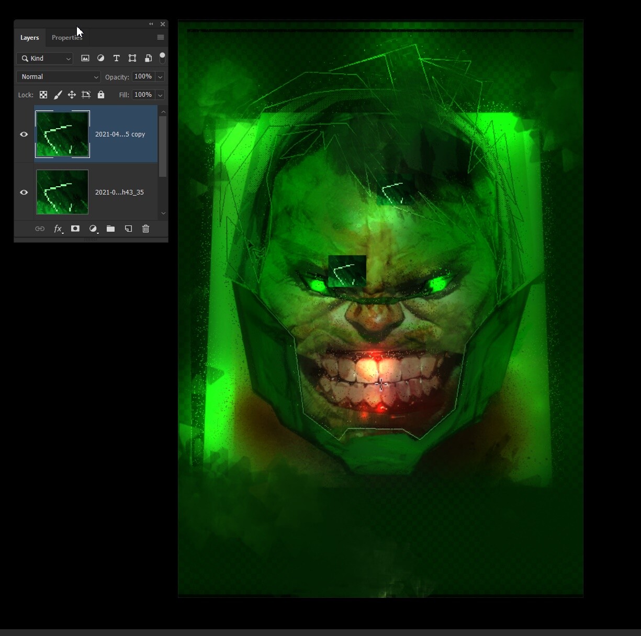Prevent auto-nesting into artboards lock
641x636 pixels.
click(86, 95)
